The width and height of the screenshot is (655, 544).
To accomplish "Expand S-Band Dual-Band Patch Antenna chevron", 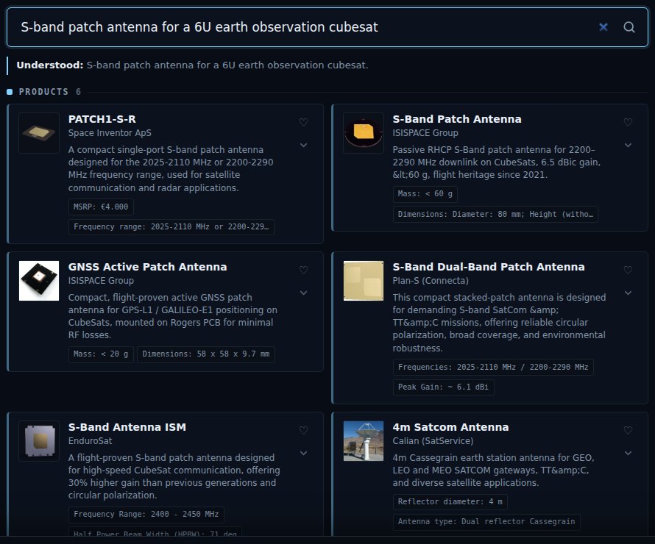I will (x=628, y=293).
